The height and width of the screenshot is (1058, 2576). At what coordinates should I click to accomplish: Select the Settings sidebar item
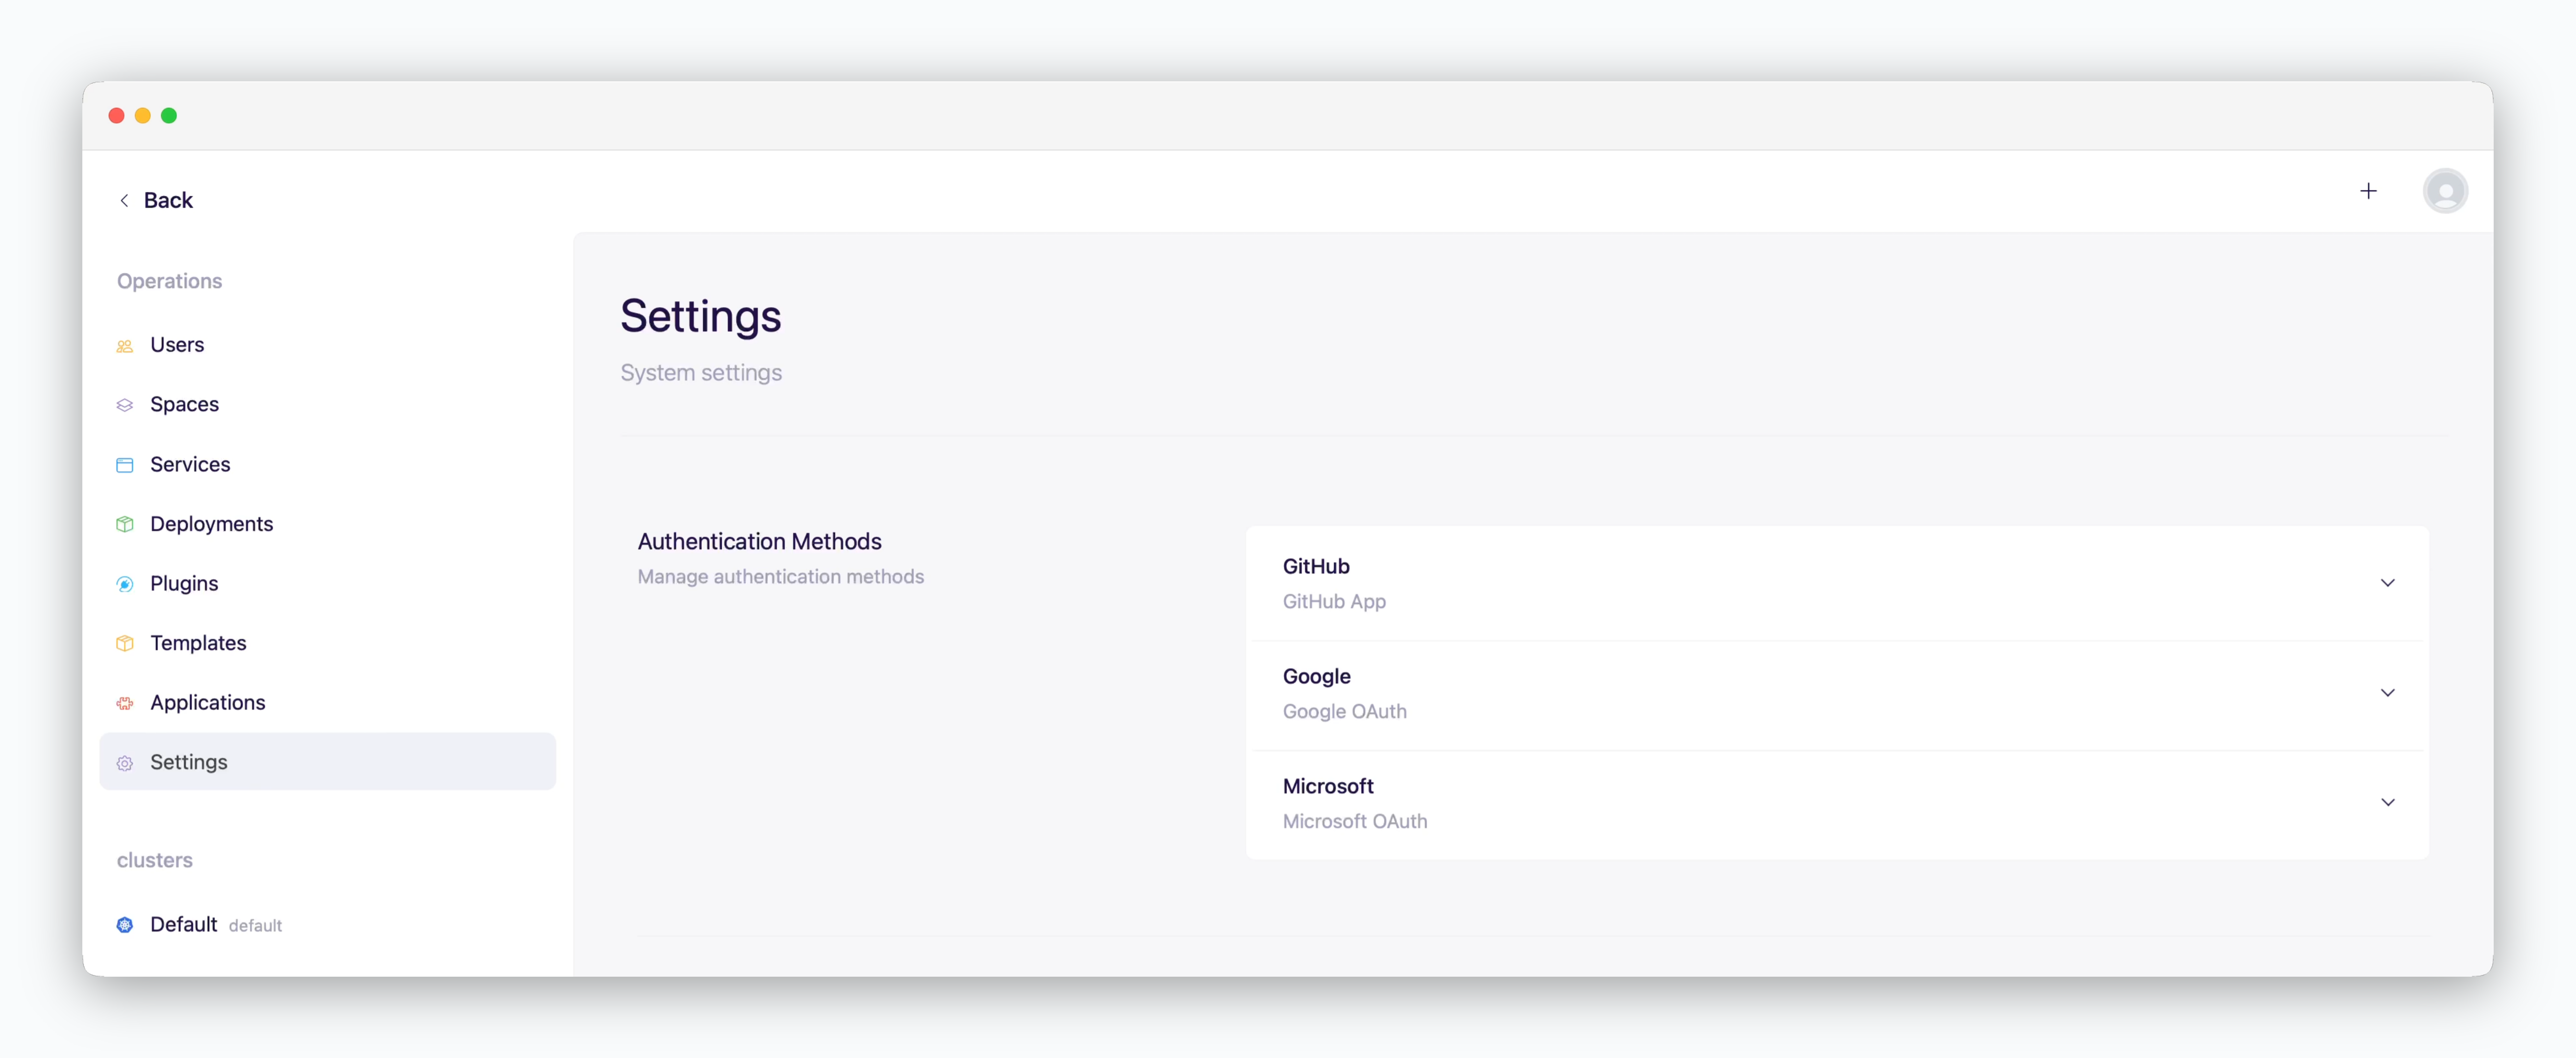(327, 762)
